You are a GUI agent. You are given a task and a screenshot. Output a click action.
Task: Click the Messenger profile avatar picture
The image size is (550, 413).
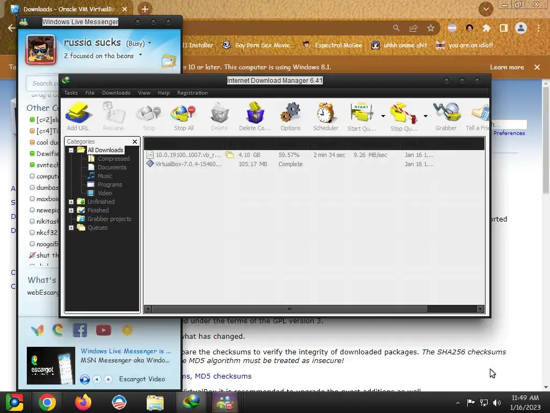pos(41,49)
